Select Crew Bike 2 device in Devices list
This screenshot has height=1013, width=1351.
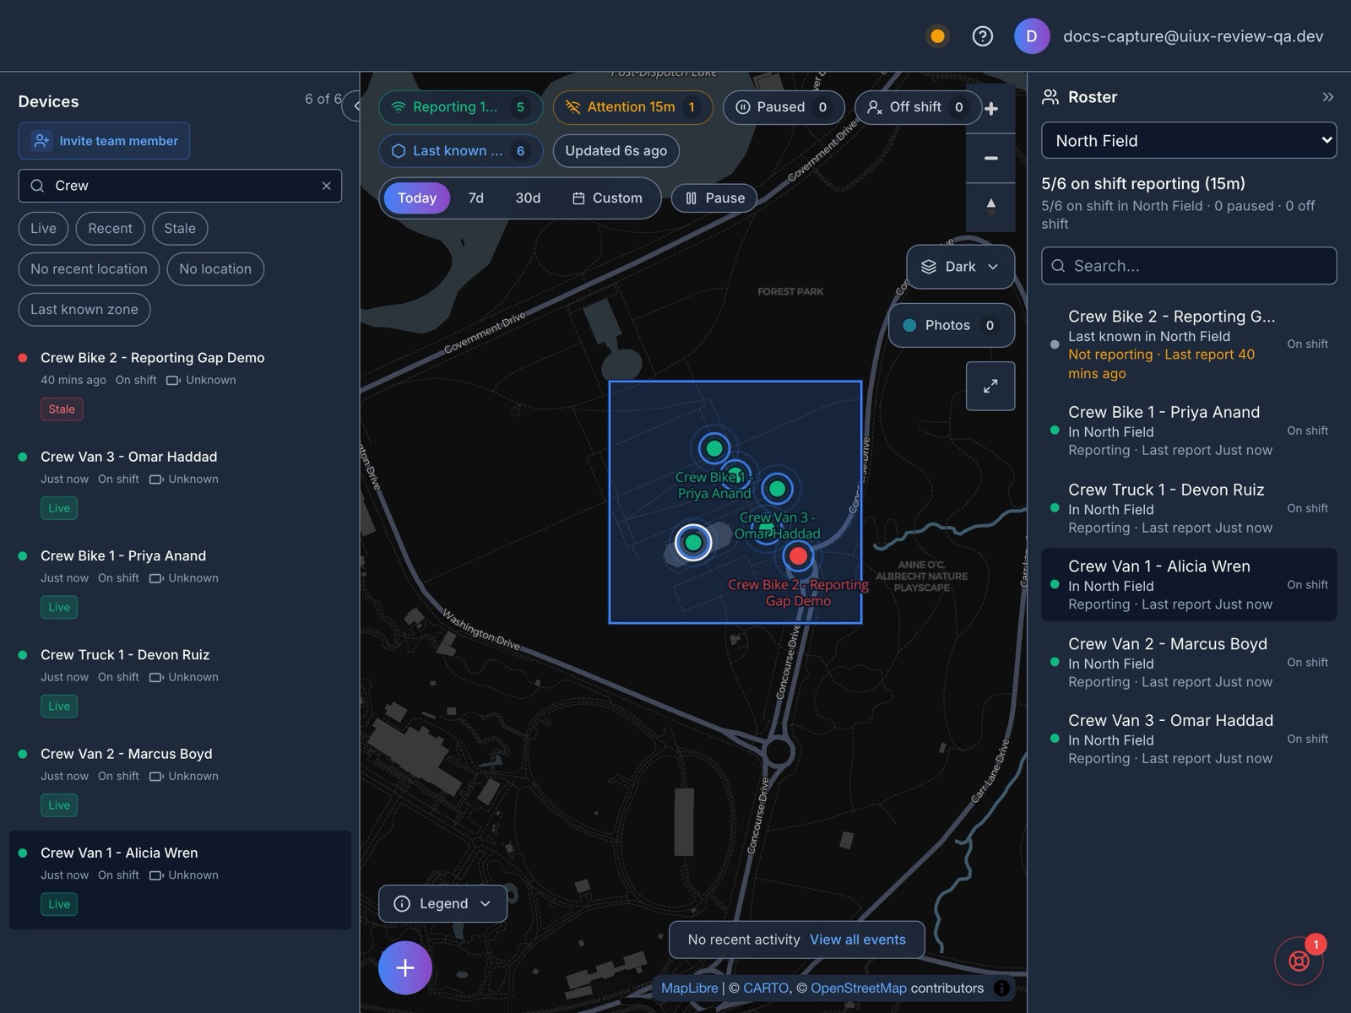click(180, 386)
